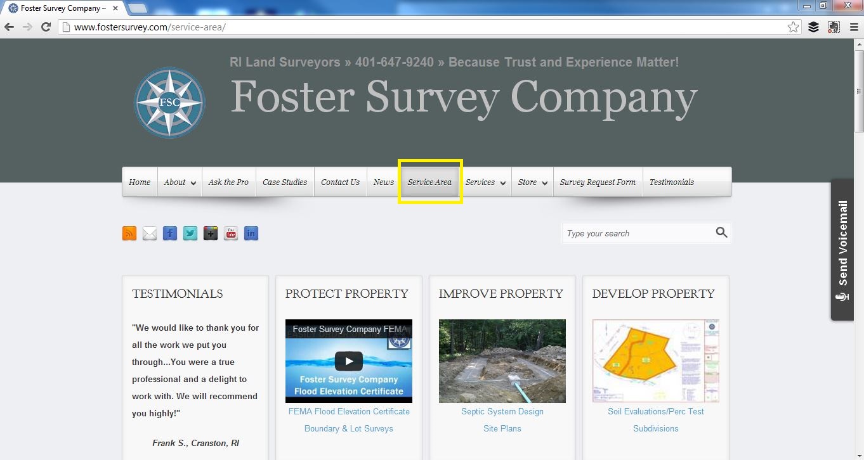The height and width of the screenshot is (460, 864).
Task: Click the browser forward arrow
Action: 27,27
